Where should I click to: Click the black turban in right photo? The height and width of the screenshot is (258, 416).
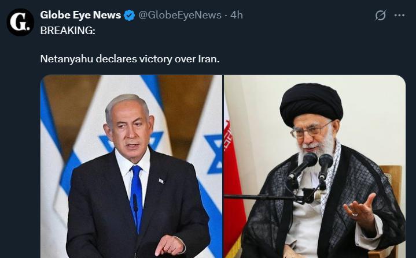click(311, 104)
